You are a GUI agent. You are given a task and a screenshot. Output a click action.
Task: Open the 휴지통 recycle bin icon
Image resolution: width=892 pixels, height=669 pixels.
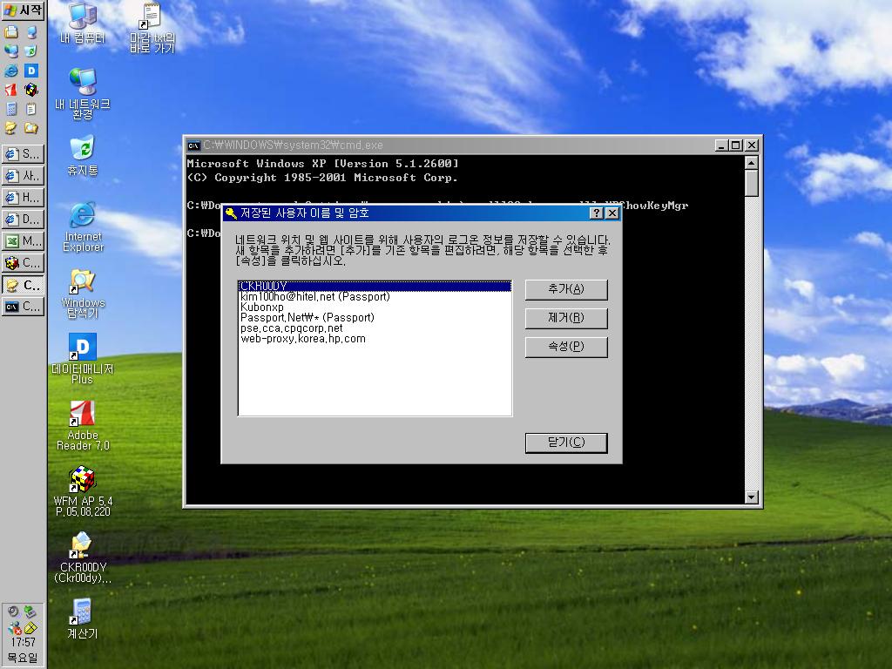pyautogui.click(x=83, y=149)
